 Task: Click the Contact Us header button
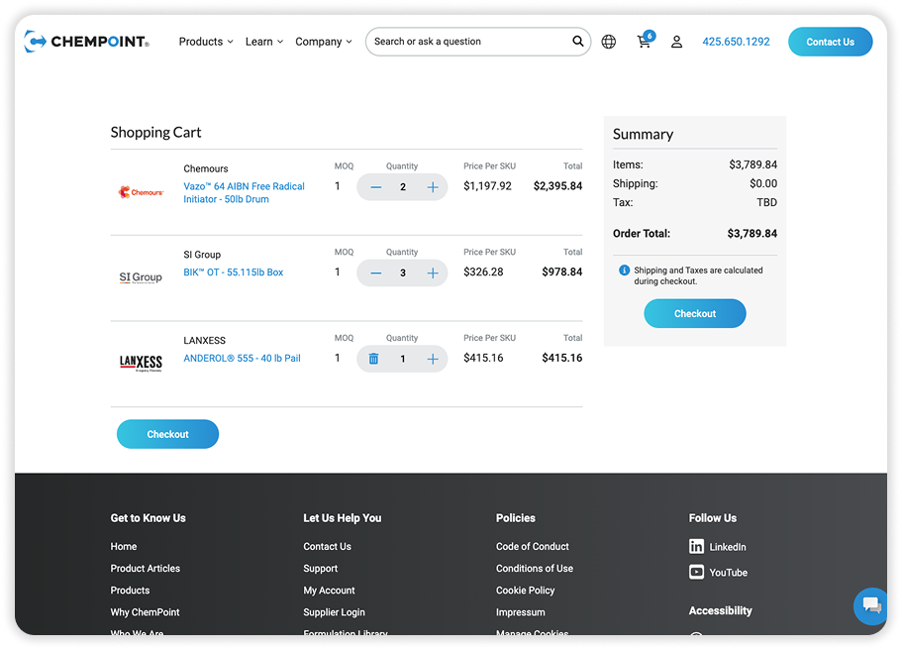pos(830,42)
